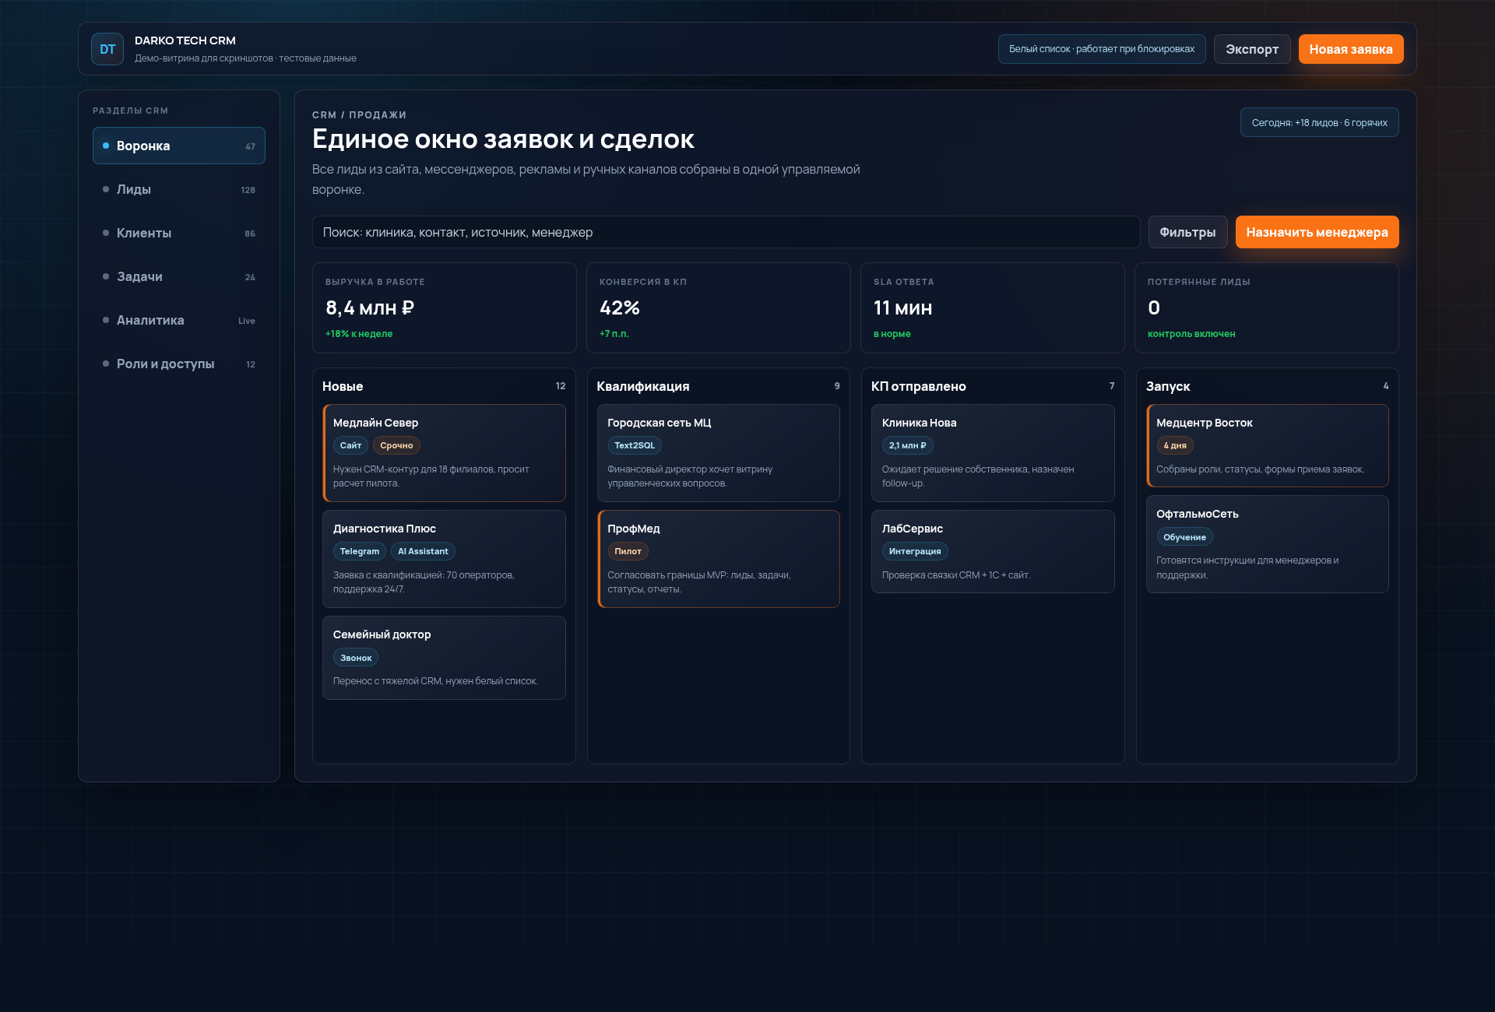The image size is (1495, 1012).
Task: Open the SLA ответа metric card
Action: pos(992,307)
